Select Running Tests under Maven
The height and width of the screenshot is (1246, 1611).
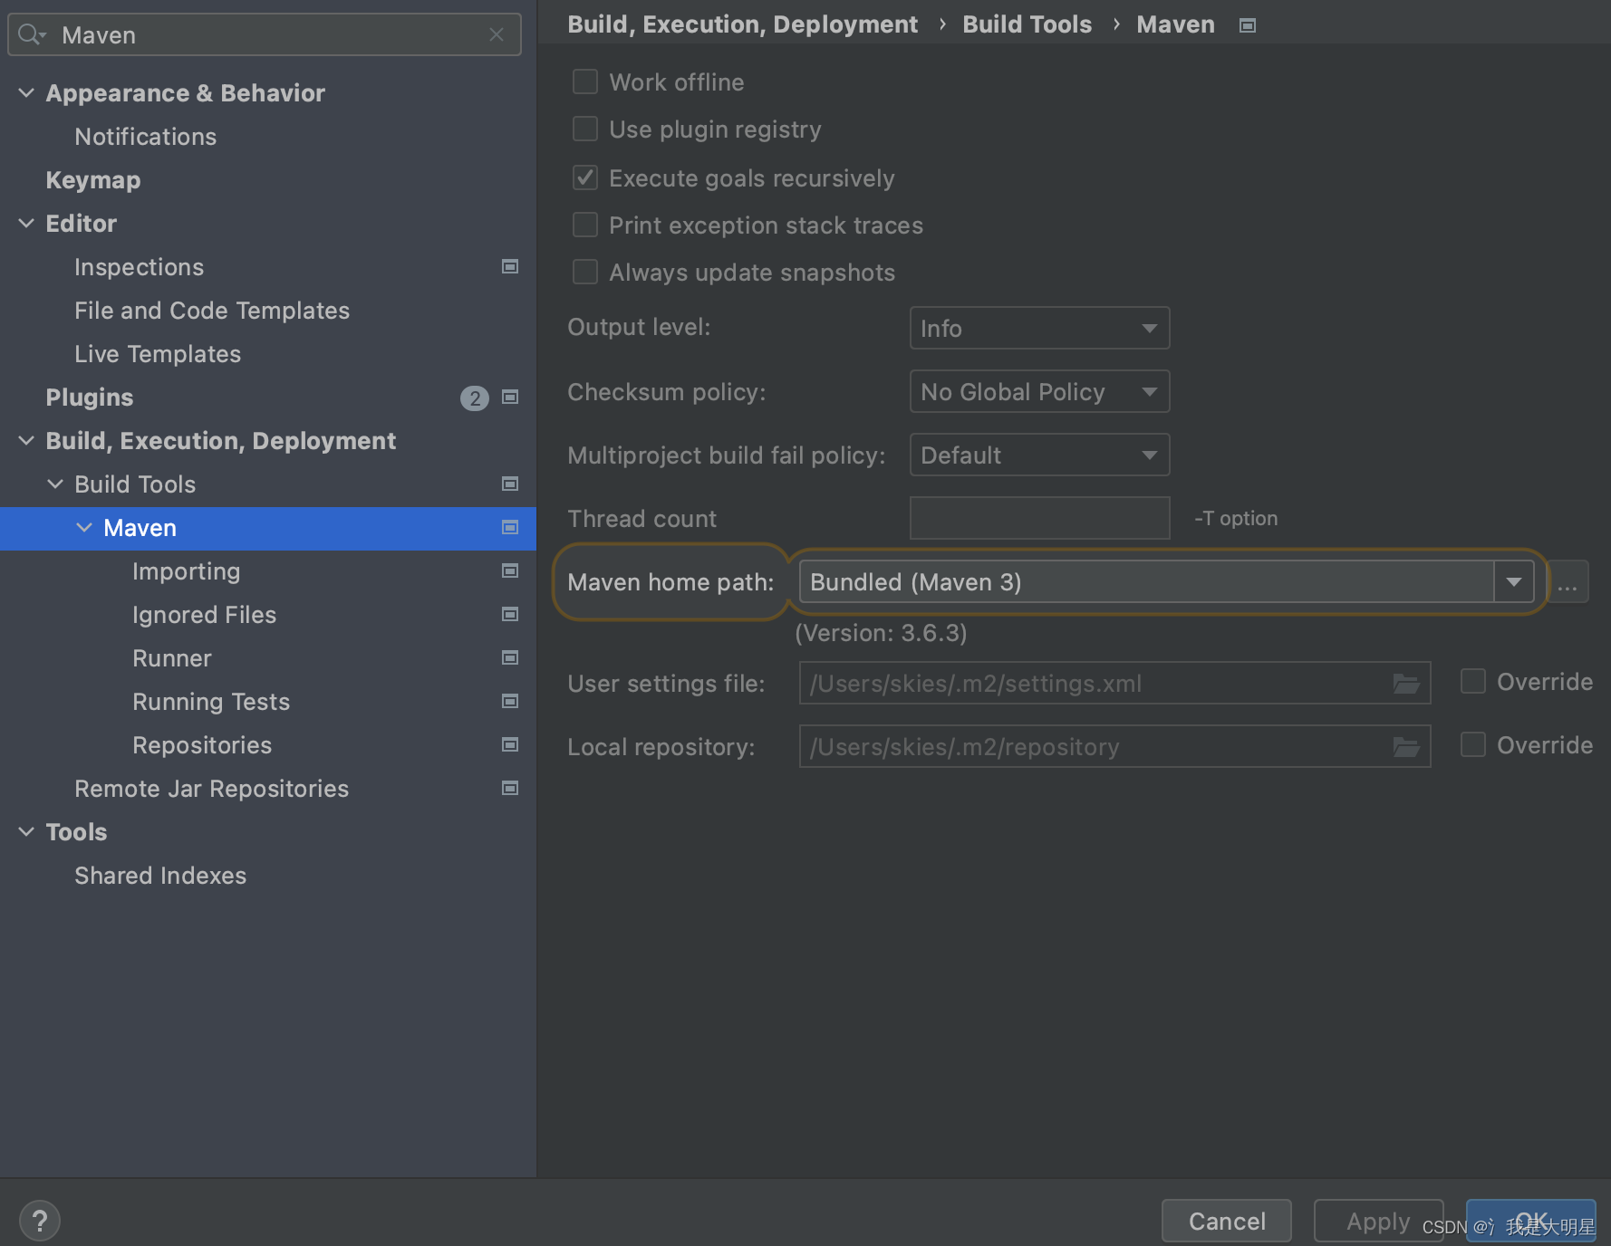tap(211, 702)
